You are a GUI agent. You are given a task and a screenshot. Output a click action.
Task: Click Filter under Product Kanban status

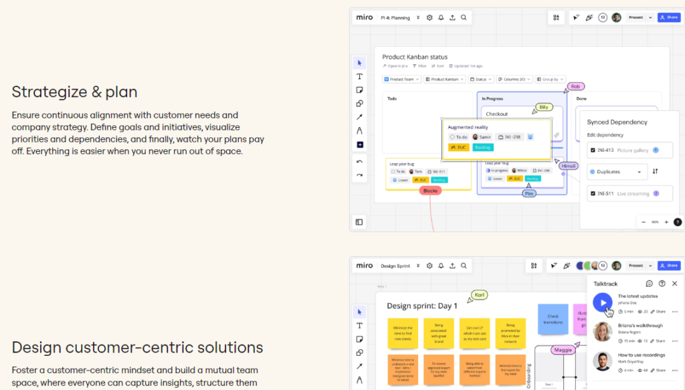coord(419,66)
